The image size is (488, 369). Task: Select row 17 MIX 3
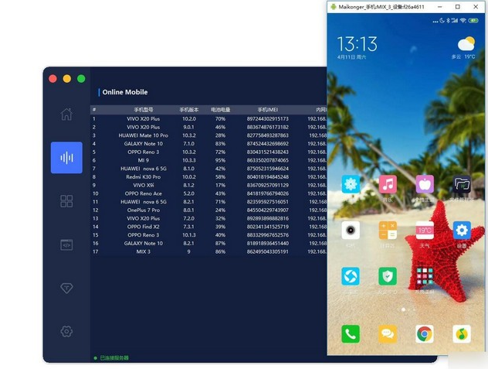(x=208, y=251)
